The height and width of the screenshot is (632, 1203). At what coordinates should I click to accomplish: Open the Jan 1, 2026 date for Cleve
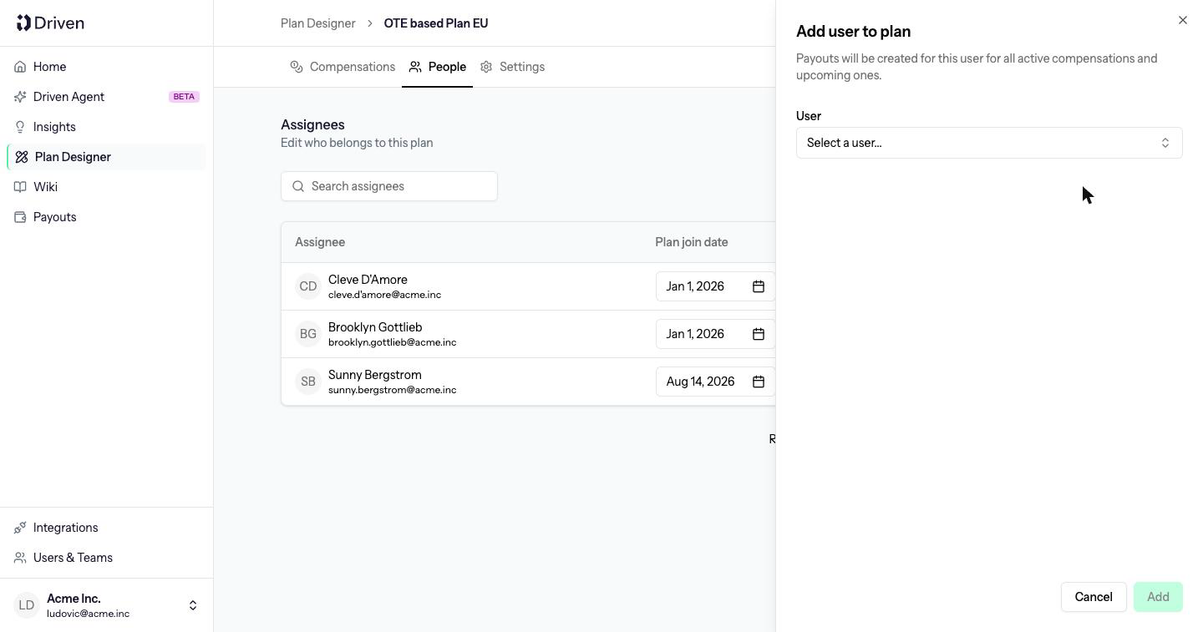[x=716, y=286]
